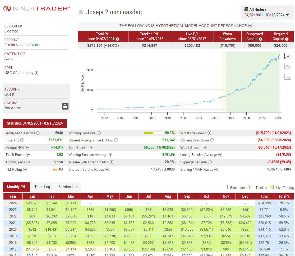Click the Year column header

click(13, 196)
